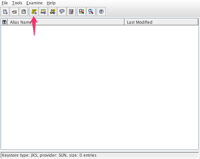Open the Tools menu
The width and height of the screenshot is (200, 159).
coord(17,3)
